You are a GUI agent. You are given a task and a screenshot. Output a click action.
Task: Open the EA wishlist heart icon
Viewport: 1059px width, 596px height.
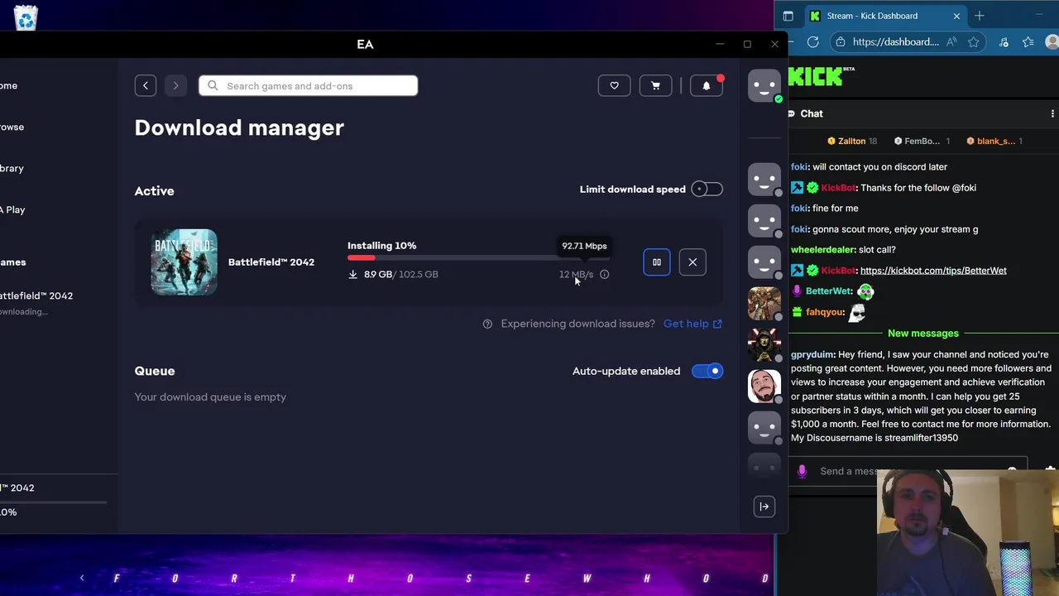pos(614,85)
